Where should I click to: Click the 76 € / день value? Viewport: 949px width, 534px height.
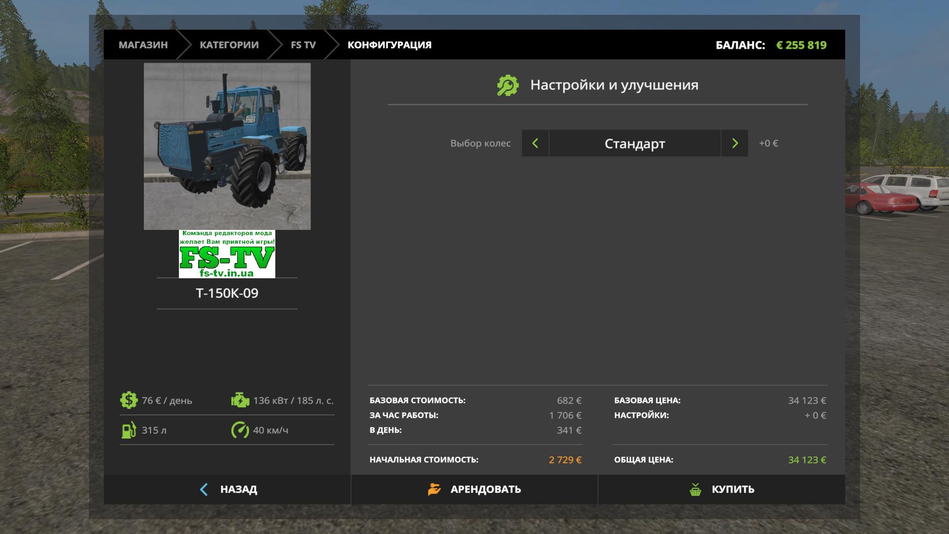tap(167, 400)
